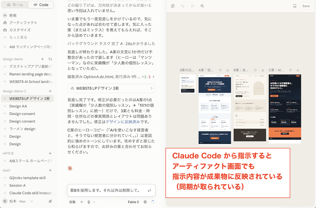Click the copy pages icon in canvas toolbar
The image size is (316, 208).
pyautogui.click(x=173, y=6)
